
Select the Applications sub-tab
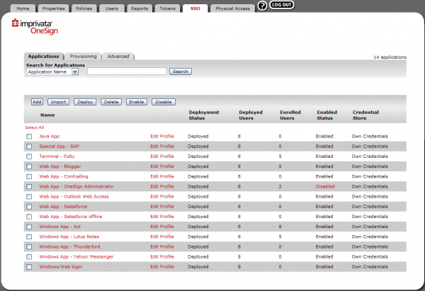pyautogui.click(x=44, y=56)
